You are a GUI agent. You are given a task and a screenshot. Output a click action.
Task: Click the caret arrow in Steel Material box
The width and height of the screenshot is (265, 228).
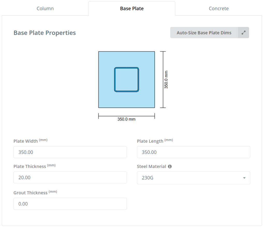pyautogui.click(x=244, y=178)
